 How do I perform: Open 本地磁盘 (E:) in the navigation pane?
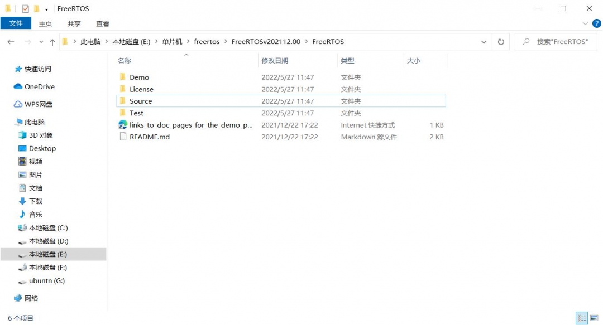pos(54,254)
